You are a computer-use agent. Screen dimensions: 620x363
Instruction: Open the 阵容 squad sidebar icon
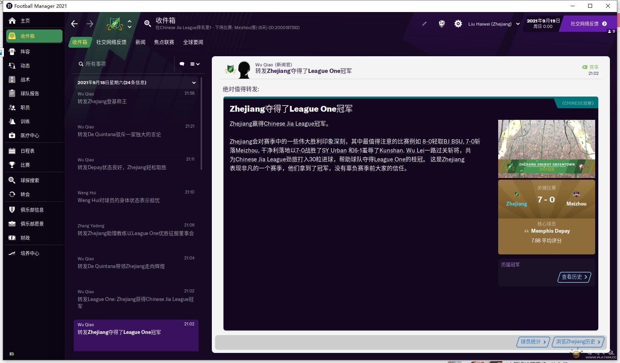12,52
